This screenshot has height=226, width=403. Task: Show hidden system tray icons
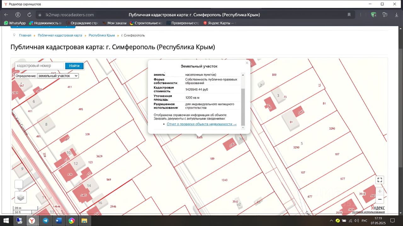pos(331,221)
